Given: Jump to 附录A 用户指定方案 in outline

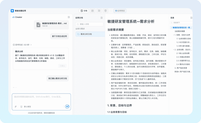Looking at the screenshot, I should point(183,72).
